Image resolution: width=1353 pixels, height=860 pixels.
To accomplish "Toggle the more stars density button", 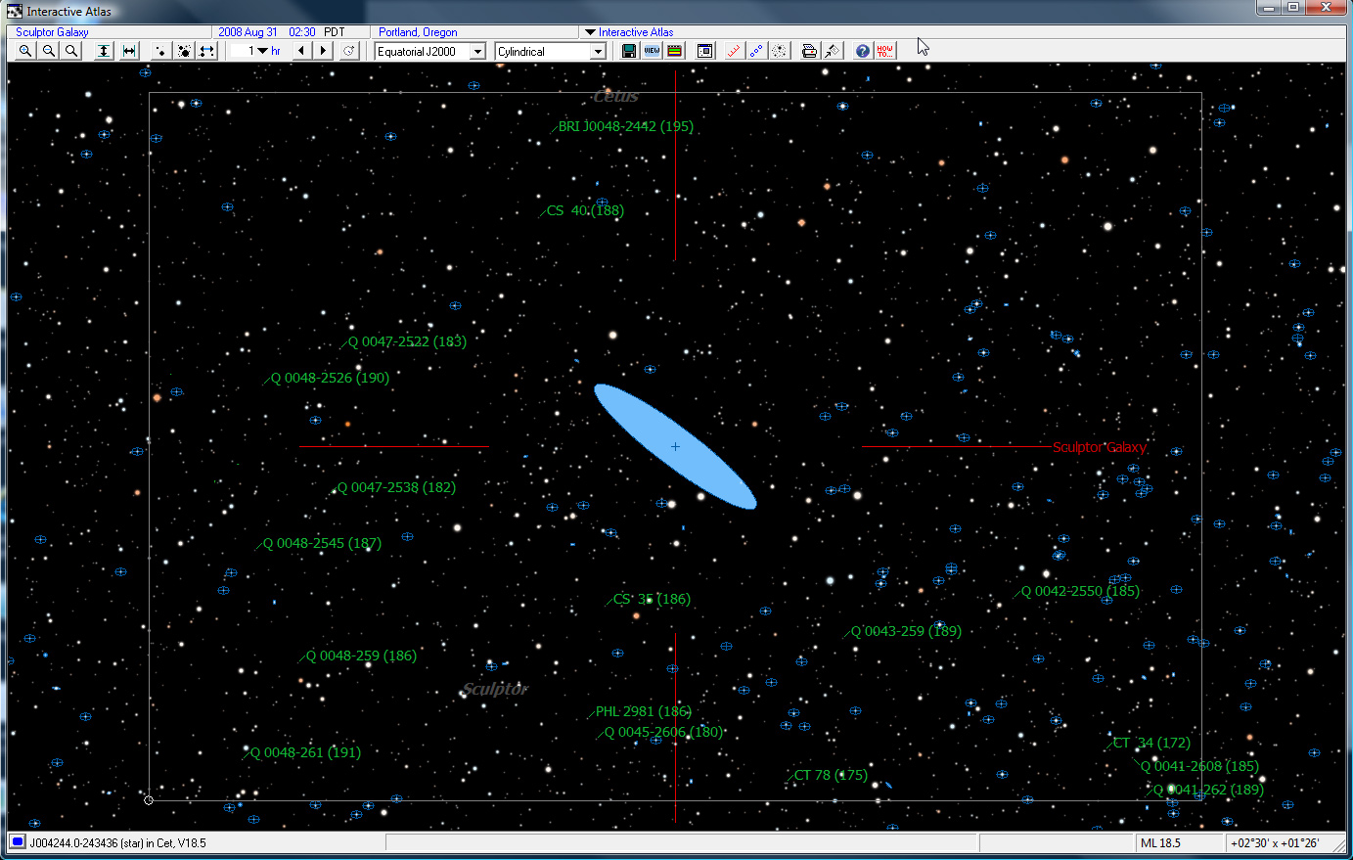I will (184, 51).
